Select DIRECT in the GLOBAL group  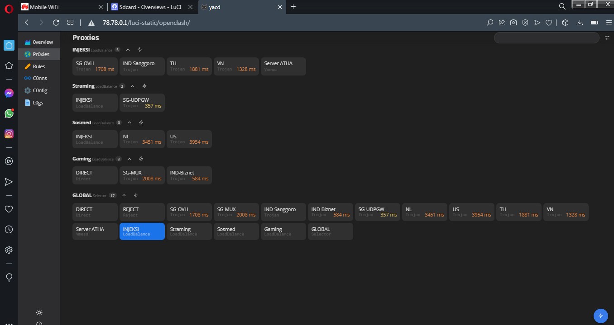point(95,212)
